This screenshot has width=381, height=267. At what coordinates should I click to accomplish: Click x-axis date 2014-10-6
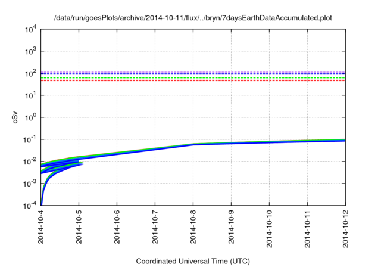pyautogui.click(x=117, y=226)
